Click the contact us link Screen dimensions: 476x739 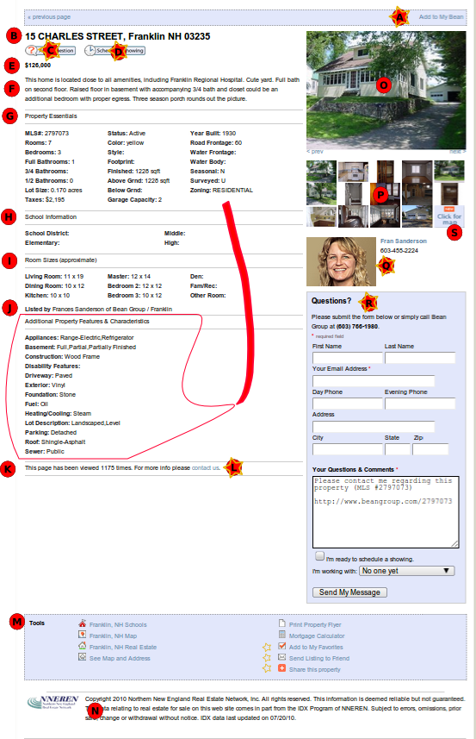205,468
